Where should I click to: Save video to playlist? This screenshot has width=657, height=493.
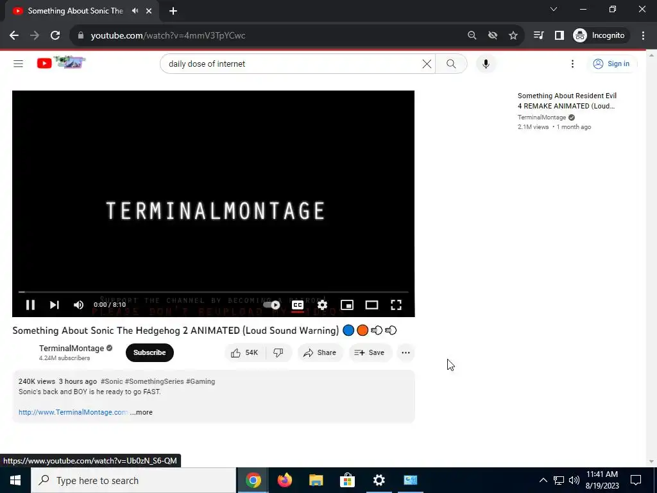click(x=370, y=352)
